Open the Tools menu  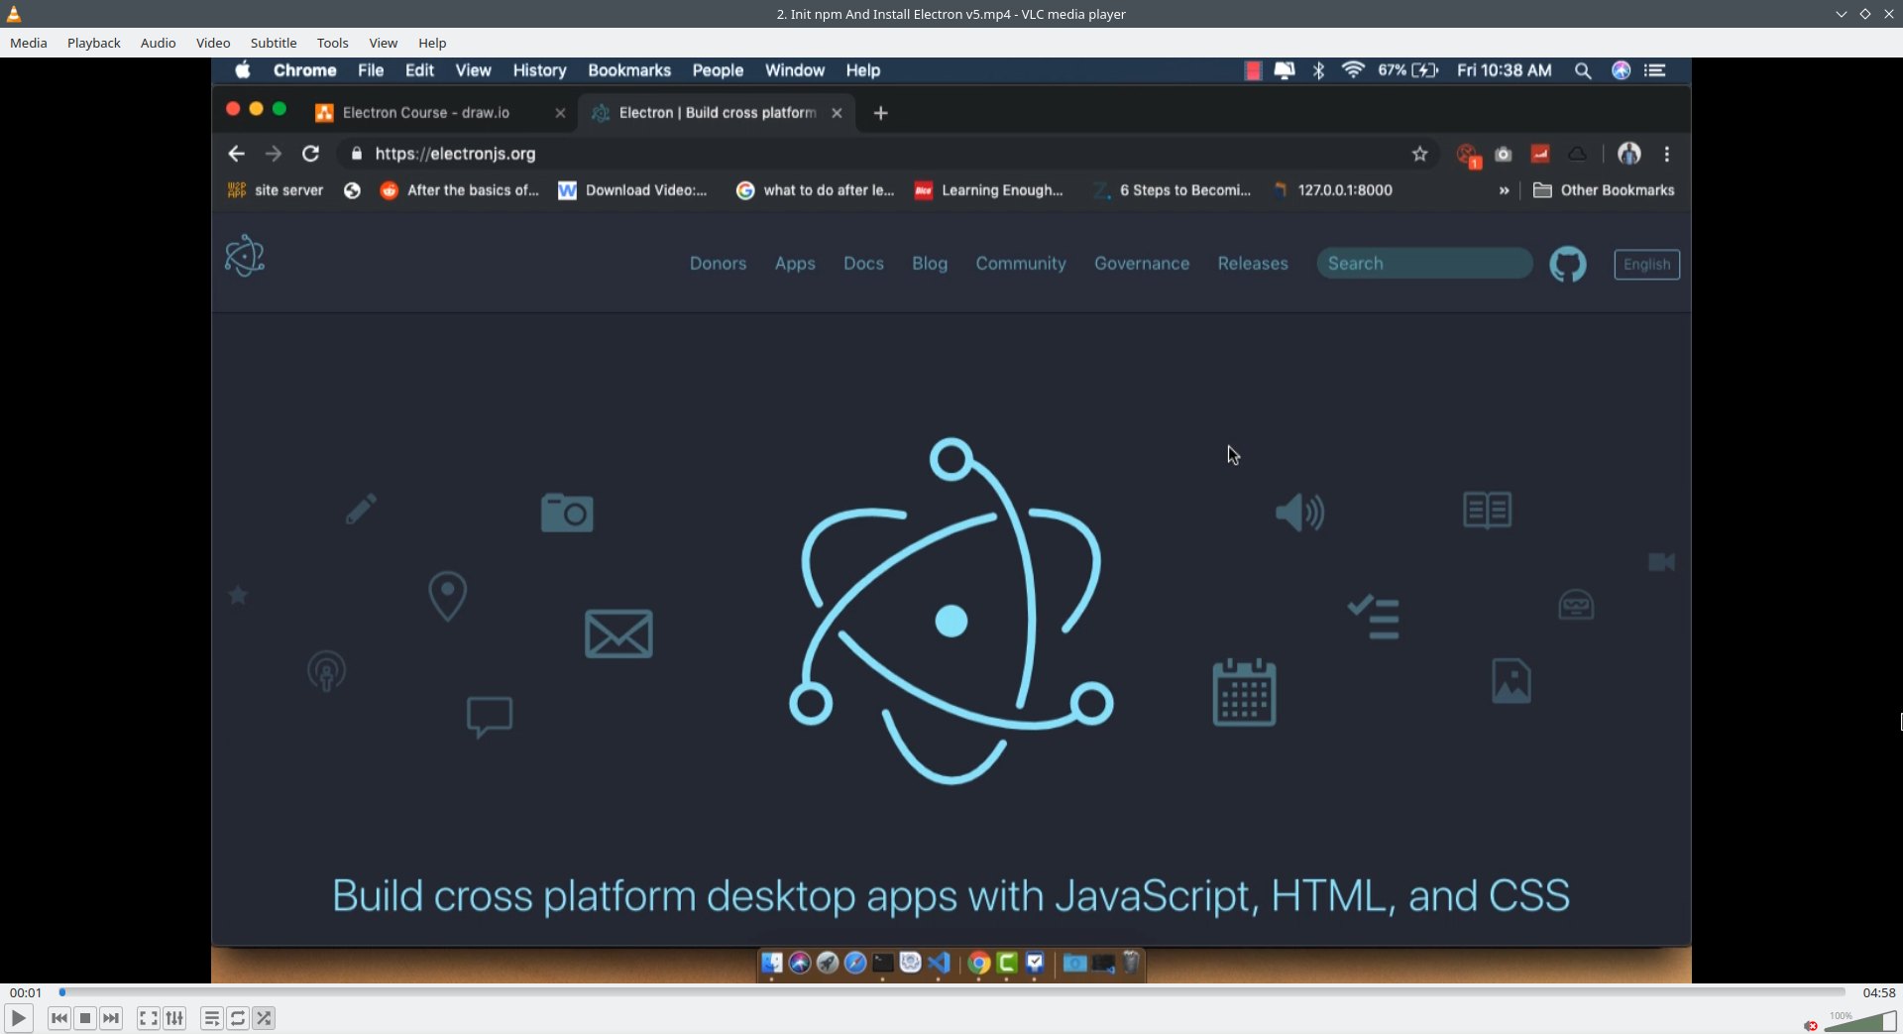[x=333, y=43]
